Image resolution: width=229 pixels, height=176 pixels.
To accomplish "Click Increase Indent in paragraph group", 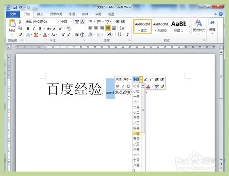I will tap(123, 22).
